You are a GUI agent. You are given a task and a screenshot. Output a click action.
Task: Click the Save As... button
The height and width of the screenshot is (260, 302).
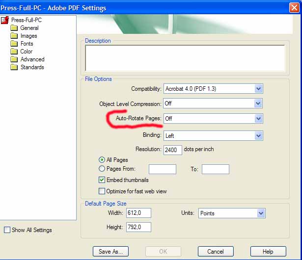coord(110,251)
